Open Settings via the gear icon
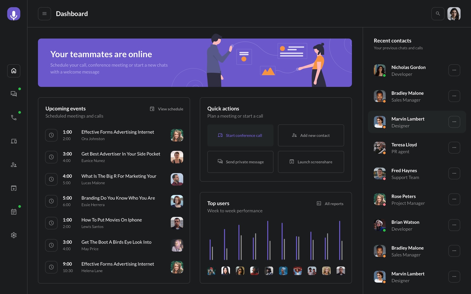Screen dimensions: 471x294 [x=14, y=235]
